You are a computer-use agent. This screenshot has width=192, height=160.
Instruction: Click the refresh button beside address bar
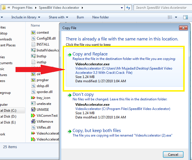pyautogui.click(x=128, y=8)
